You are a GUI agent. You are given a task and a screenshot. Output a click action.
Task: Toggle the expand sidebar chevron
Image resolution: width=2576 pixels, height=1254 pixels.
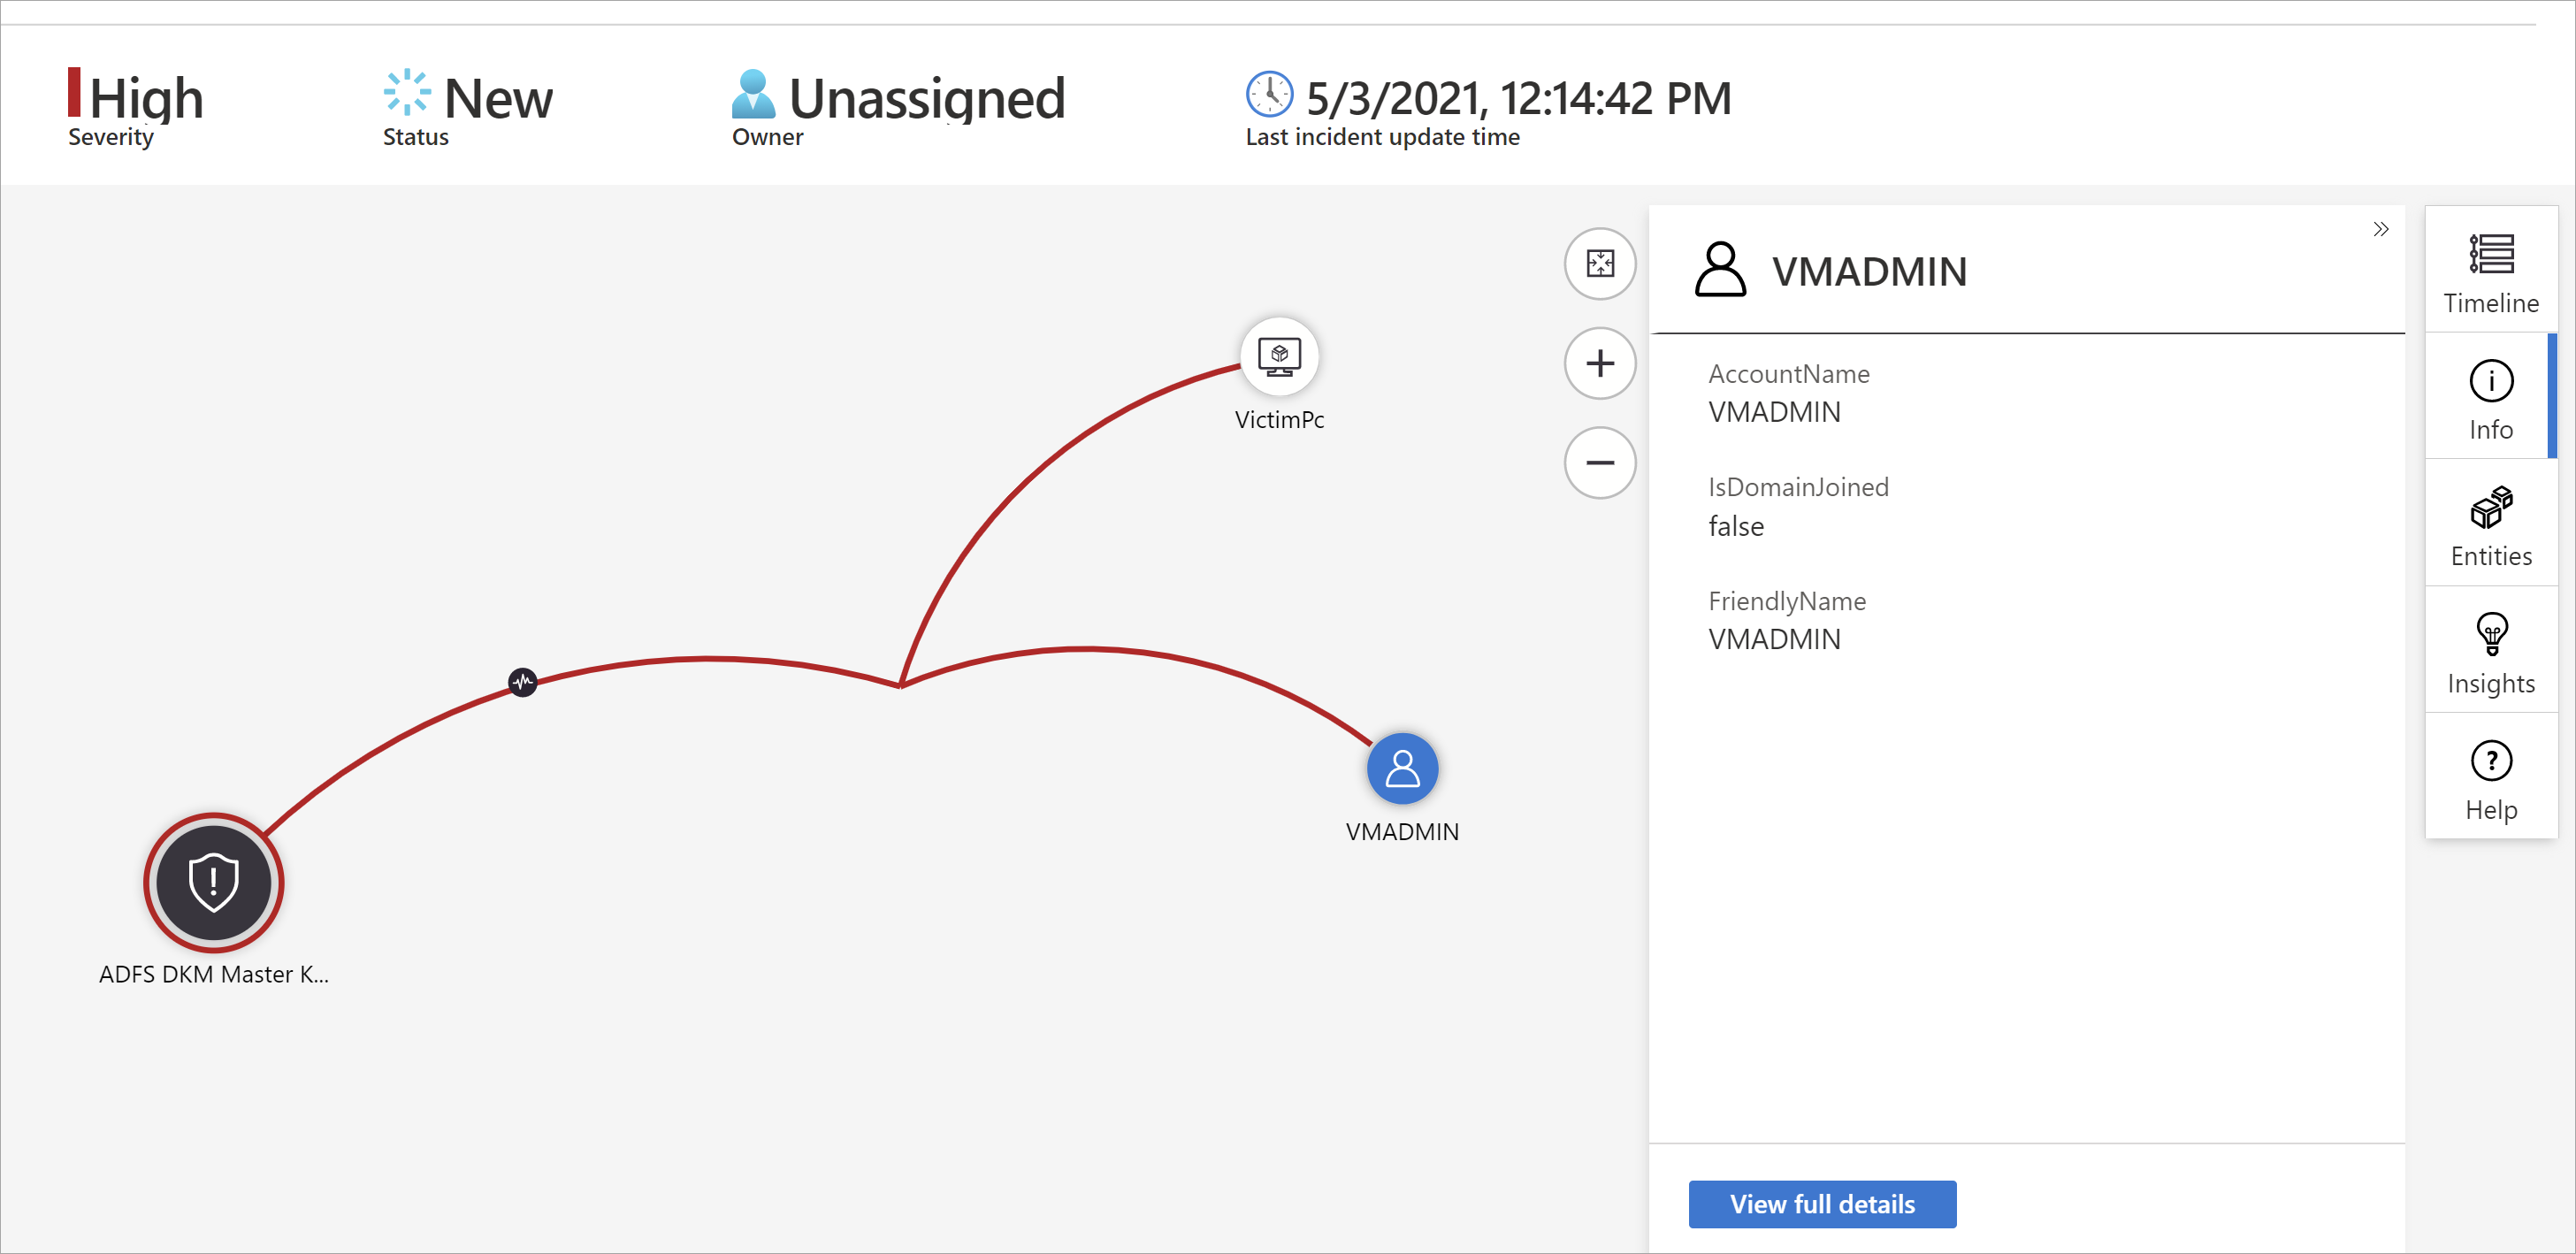(2381, 228)
